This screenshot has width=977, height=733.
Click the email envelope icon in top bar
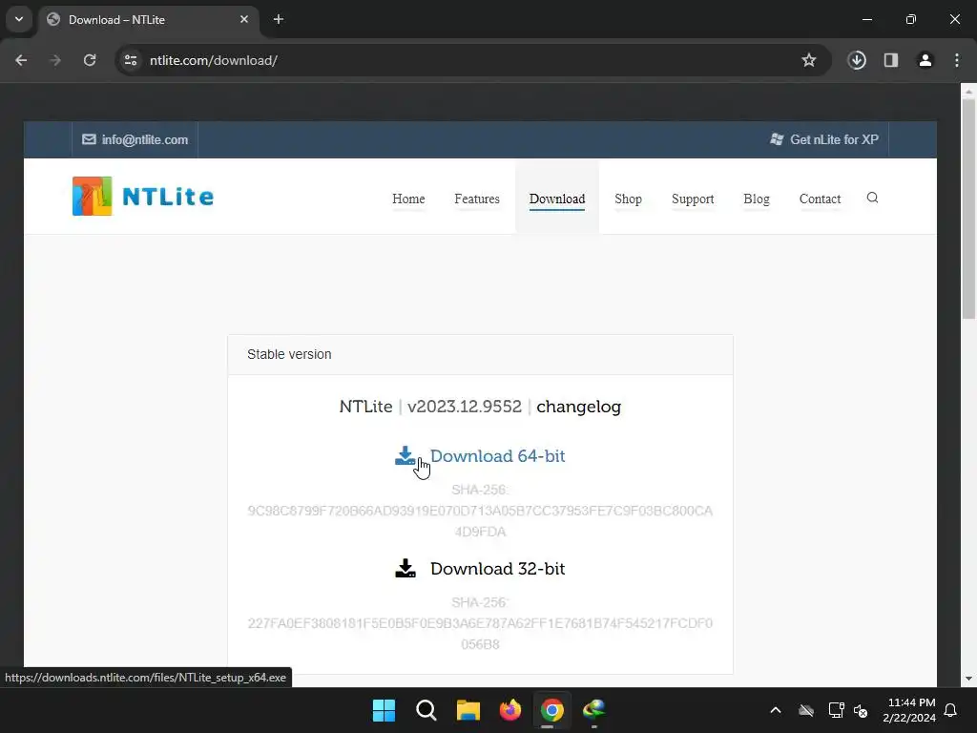tap(89, 139)
